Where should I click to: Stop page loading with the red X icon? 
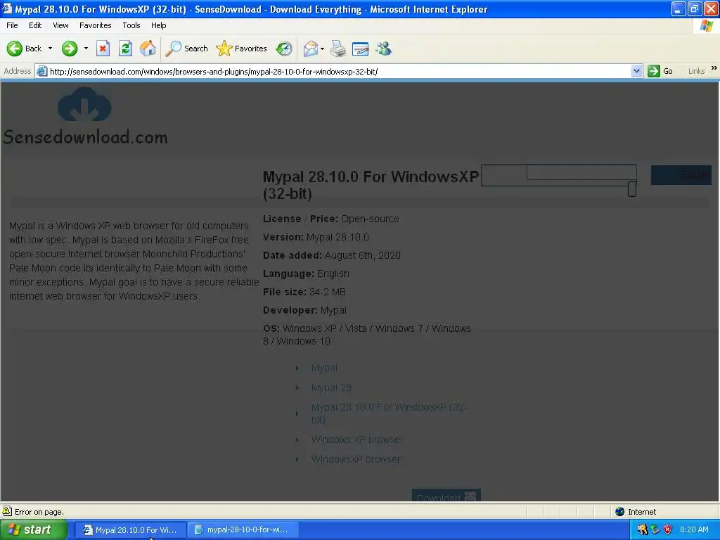point(103,49)
